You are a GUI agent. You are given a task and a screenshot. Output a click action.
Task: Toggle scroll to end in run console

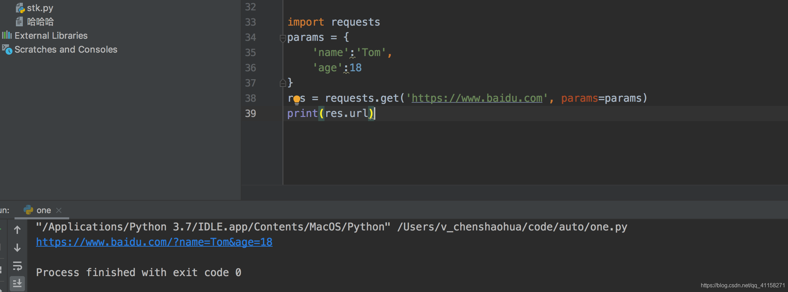pyautogui.click(x=17, y=284)
